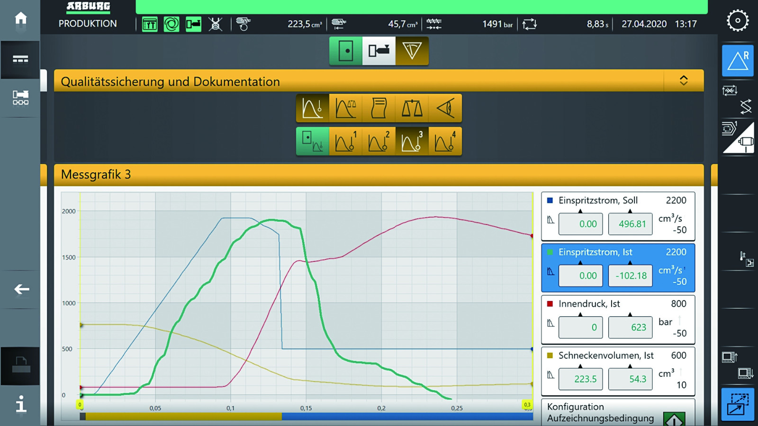
Task: Collapse the Qualitätssicherung und Dokumentation panel
Action: click(x=684, y=80)
